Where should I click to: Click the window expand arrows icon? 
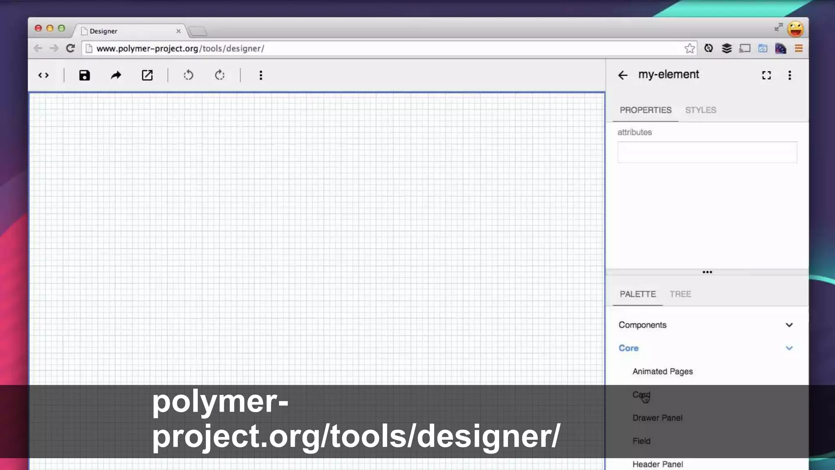[779, 27]
